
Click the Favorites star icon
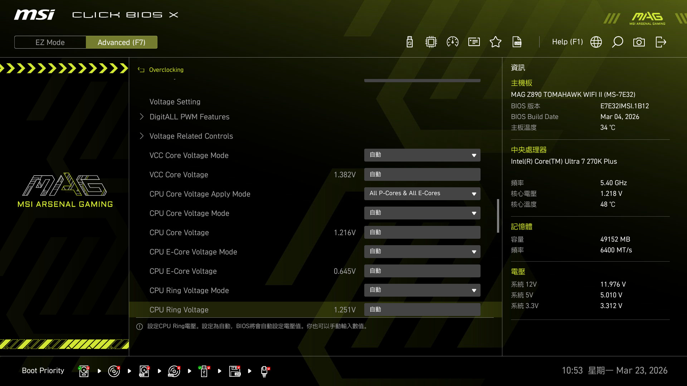tap(496, 42)
